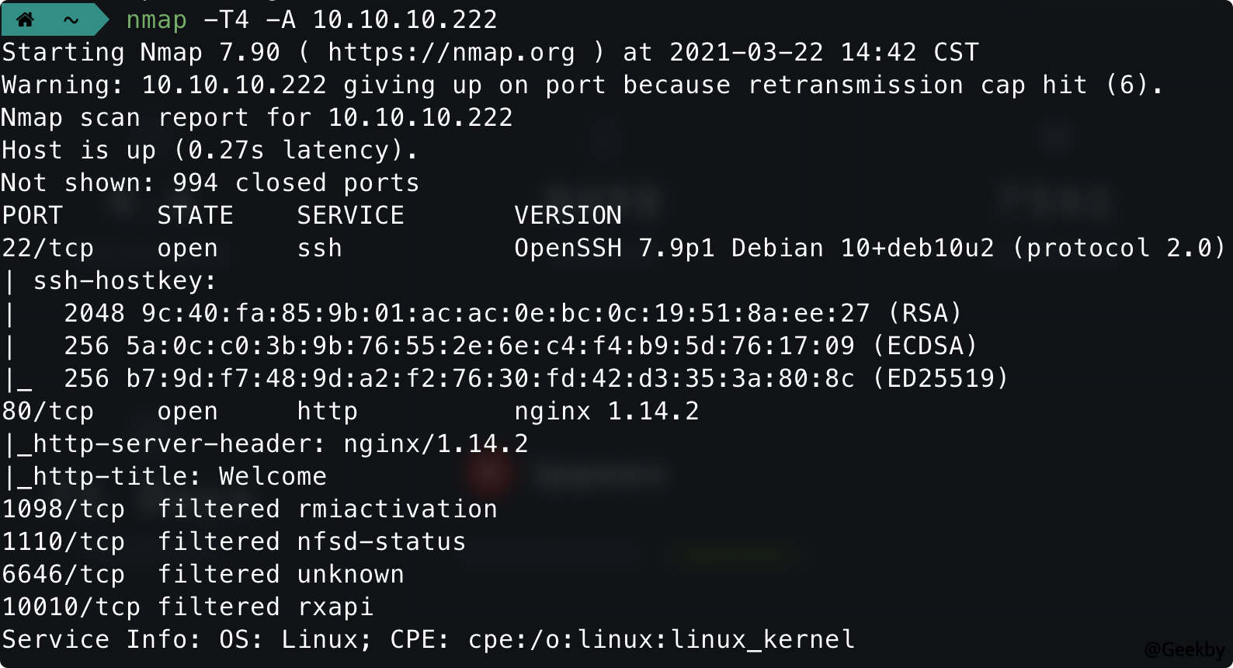Click the rmiactivation service name
1233x668 pixels.
(x=397, y=509)
